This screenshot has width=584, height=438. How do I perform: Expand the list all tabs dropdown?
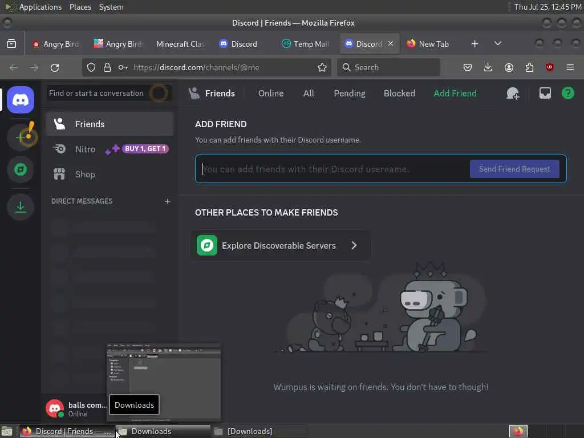(x=497, y=43)
